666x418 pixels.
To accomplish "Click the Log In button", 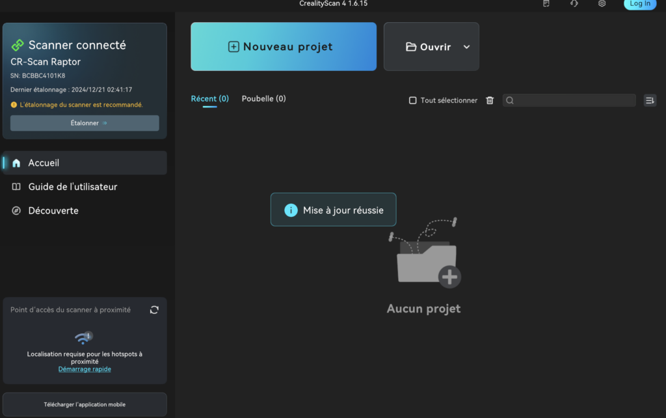I will [640, 4].
